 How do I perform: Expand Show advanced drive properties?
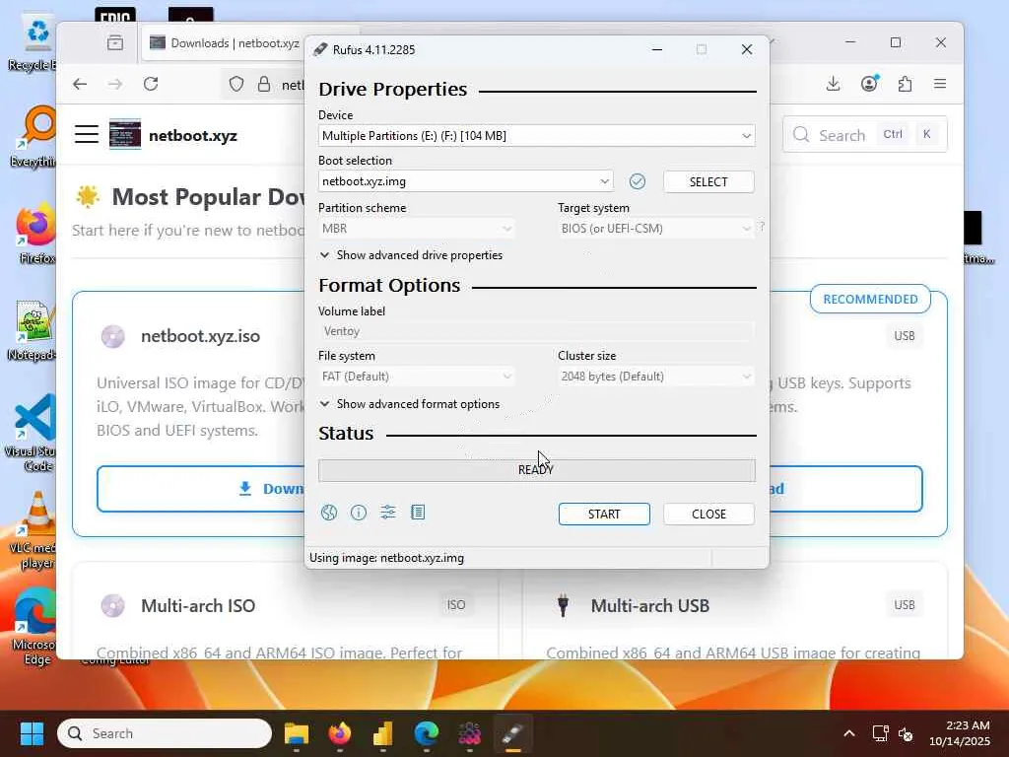tap(411, 255)
